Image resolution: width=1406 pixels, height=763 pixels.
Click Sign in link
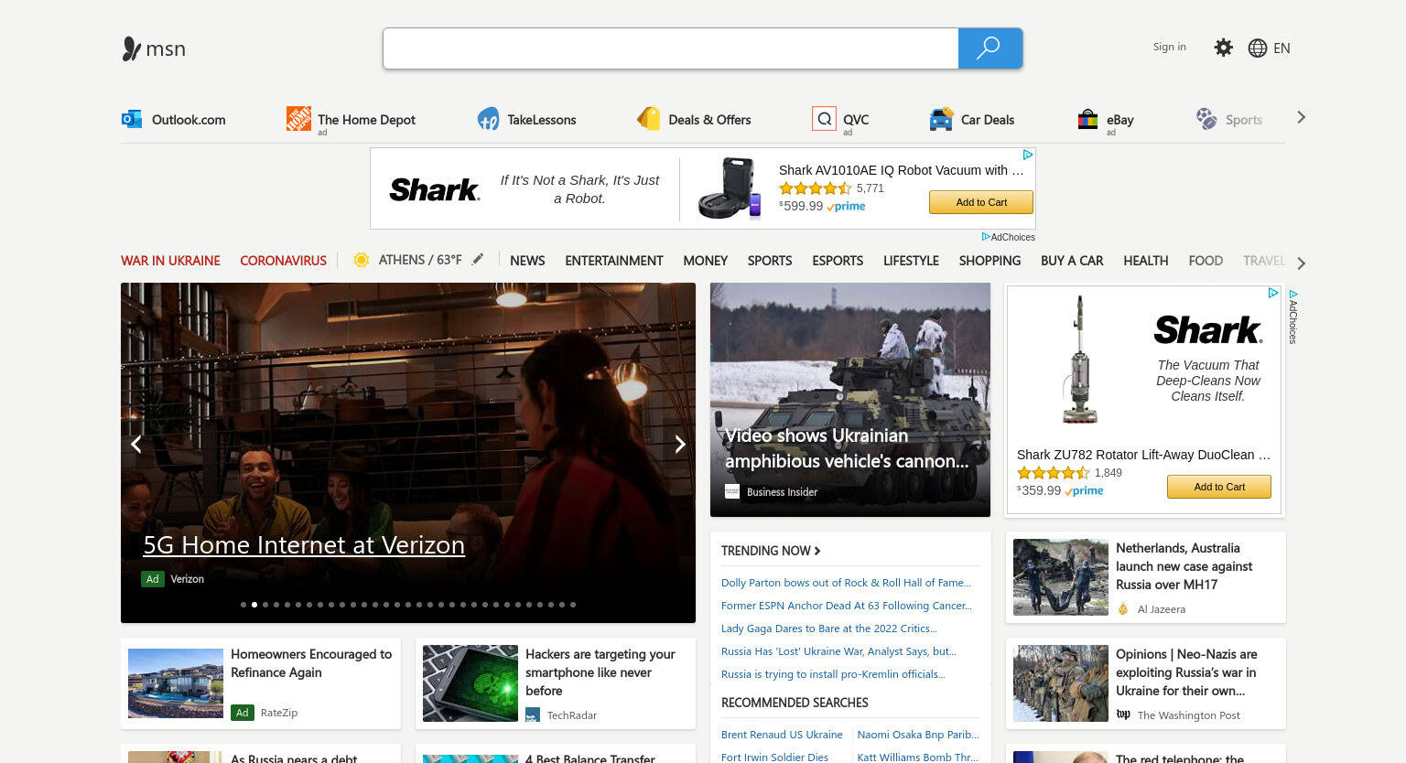pos(1169,47)
